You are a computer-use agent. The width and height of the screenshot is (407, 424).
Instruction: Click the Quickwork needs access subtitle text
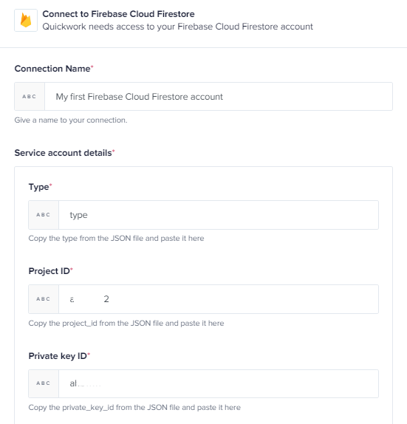[178, 27]
